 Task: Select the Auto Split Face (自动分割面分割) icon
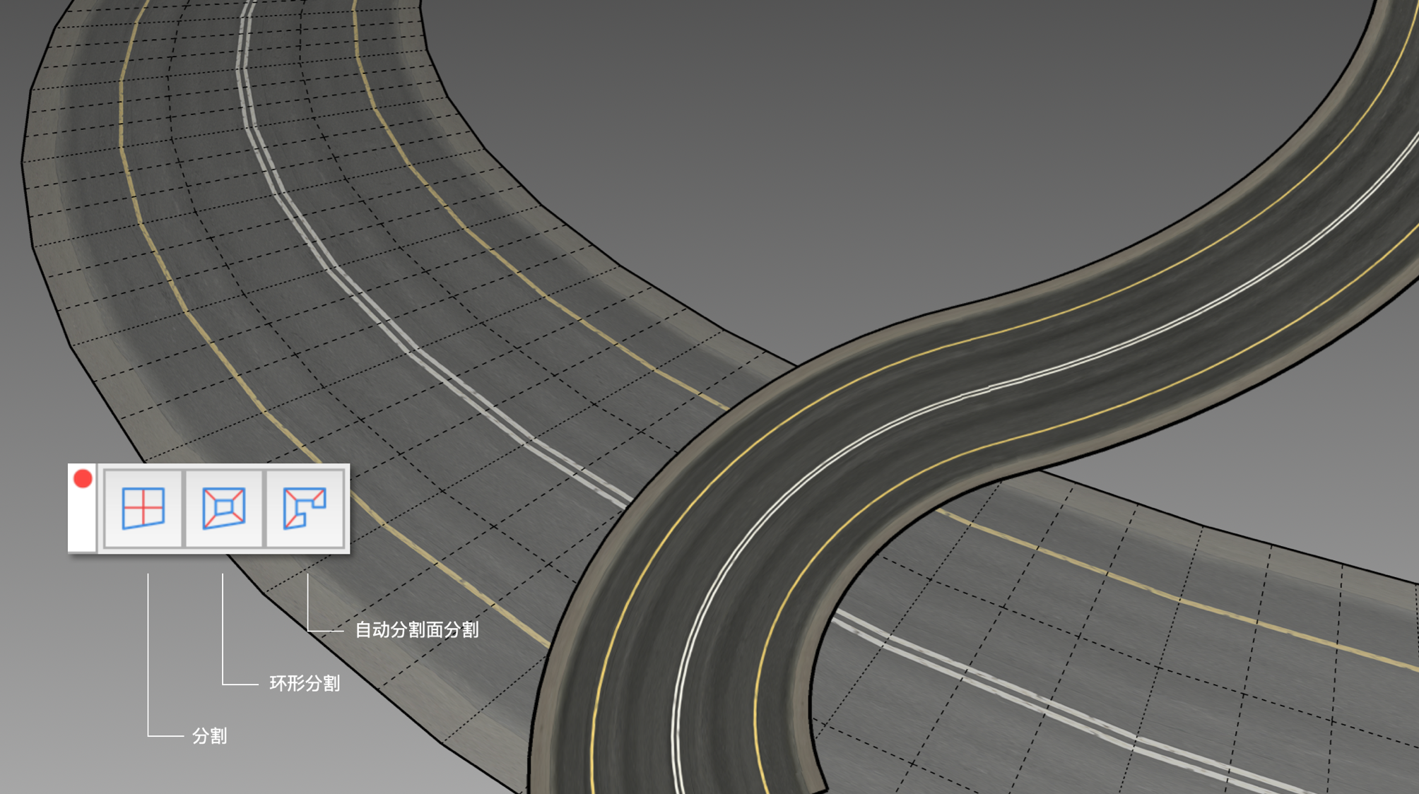(x=305, y=508)
